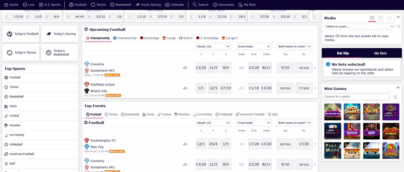Select the Bundesliga league tab
404x172 pixels.
point(149,38)
